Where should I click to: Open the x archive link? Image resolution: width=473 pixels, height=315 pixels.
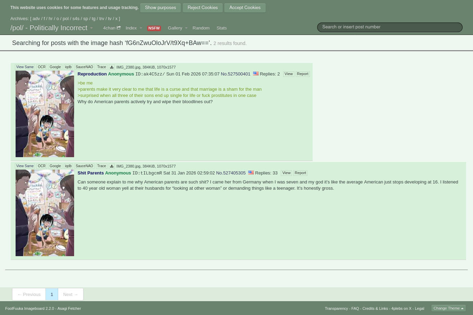116,19
